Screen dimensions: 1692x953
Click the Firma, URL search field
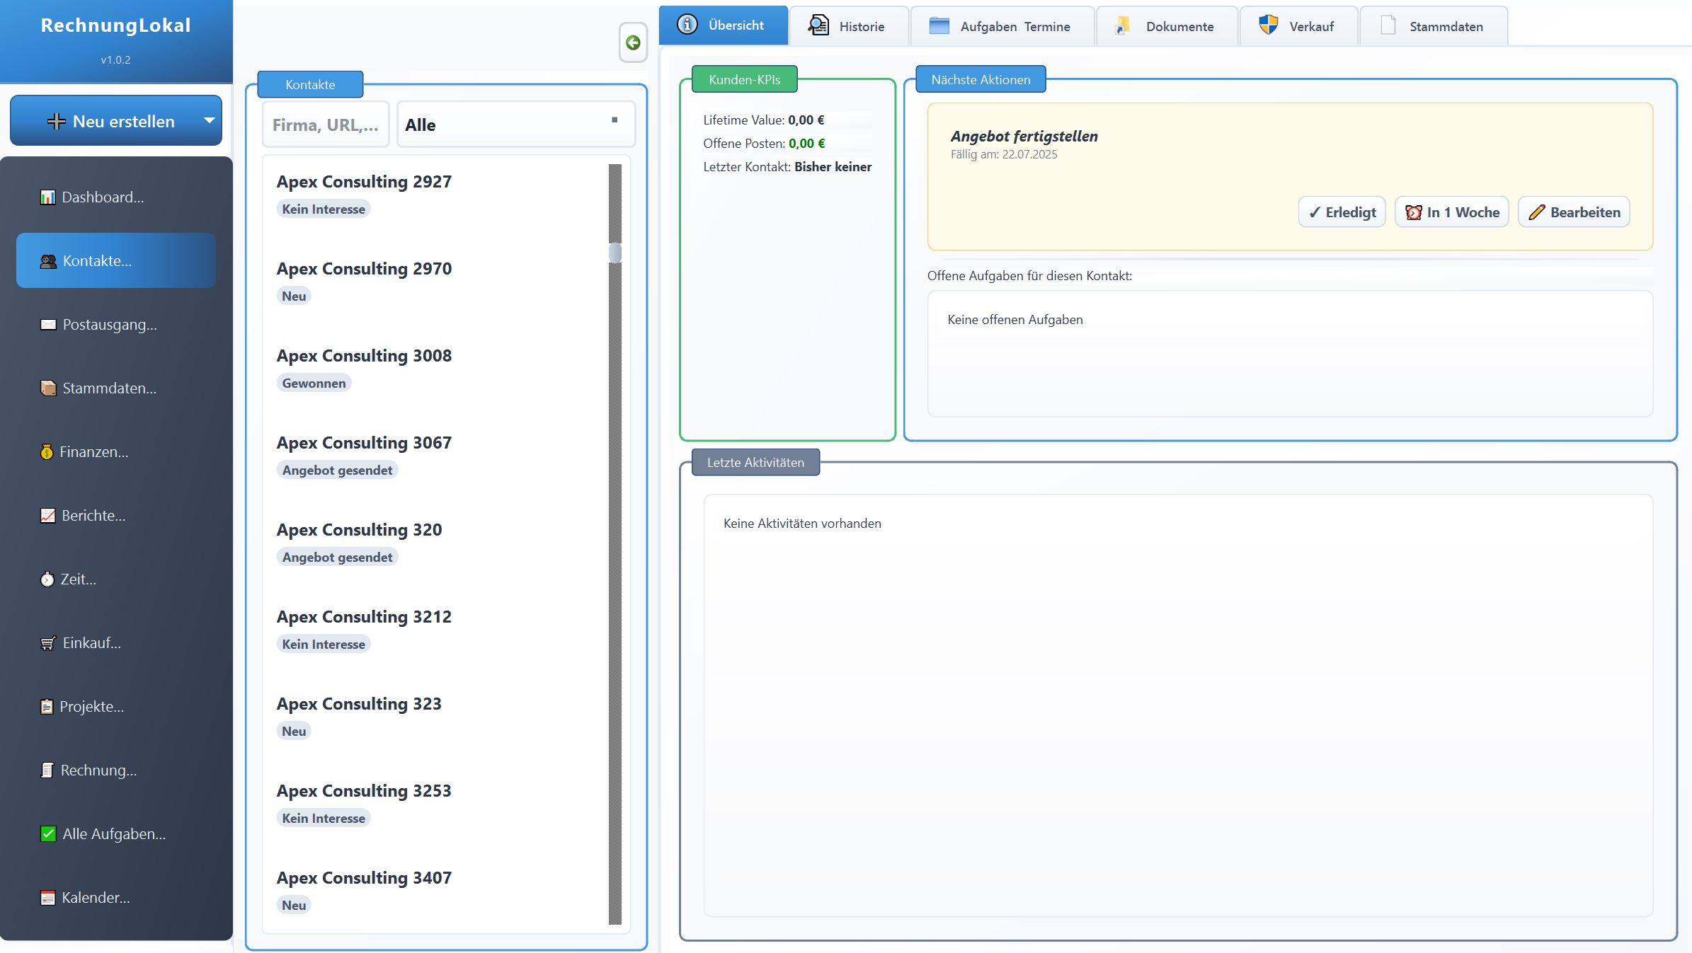pyautogui.click(x=325, y=125)
